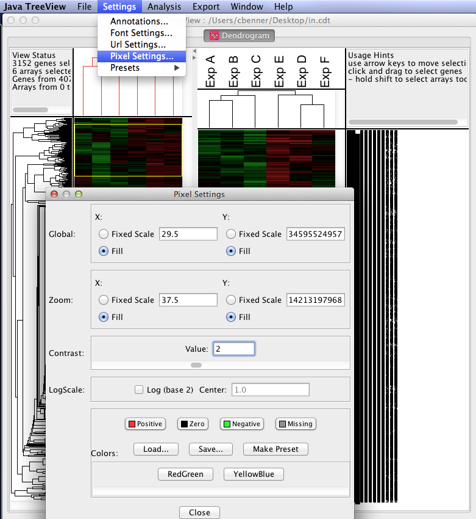This screenshot has width=476, height=519.
Task: Select Zoom Y Fill radio button
Action: [231, 317]
